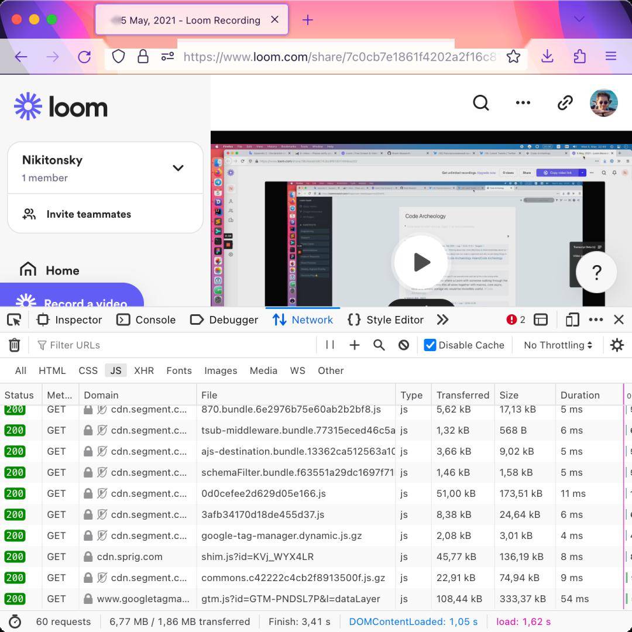
Task: Open the Loom more options menu
Action: (523, 102)
